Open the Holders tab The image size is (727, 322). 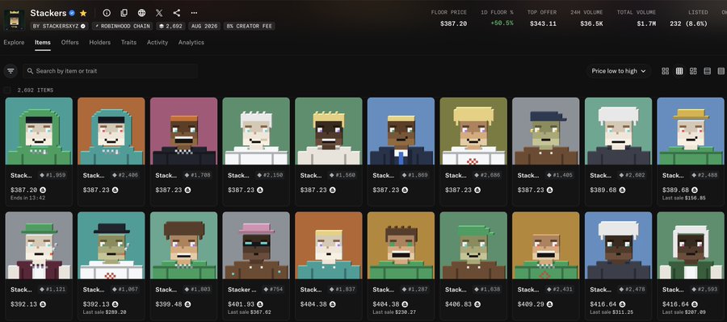tap(99, 42)
